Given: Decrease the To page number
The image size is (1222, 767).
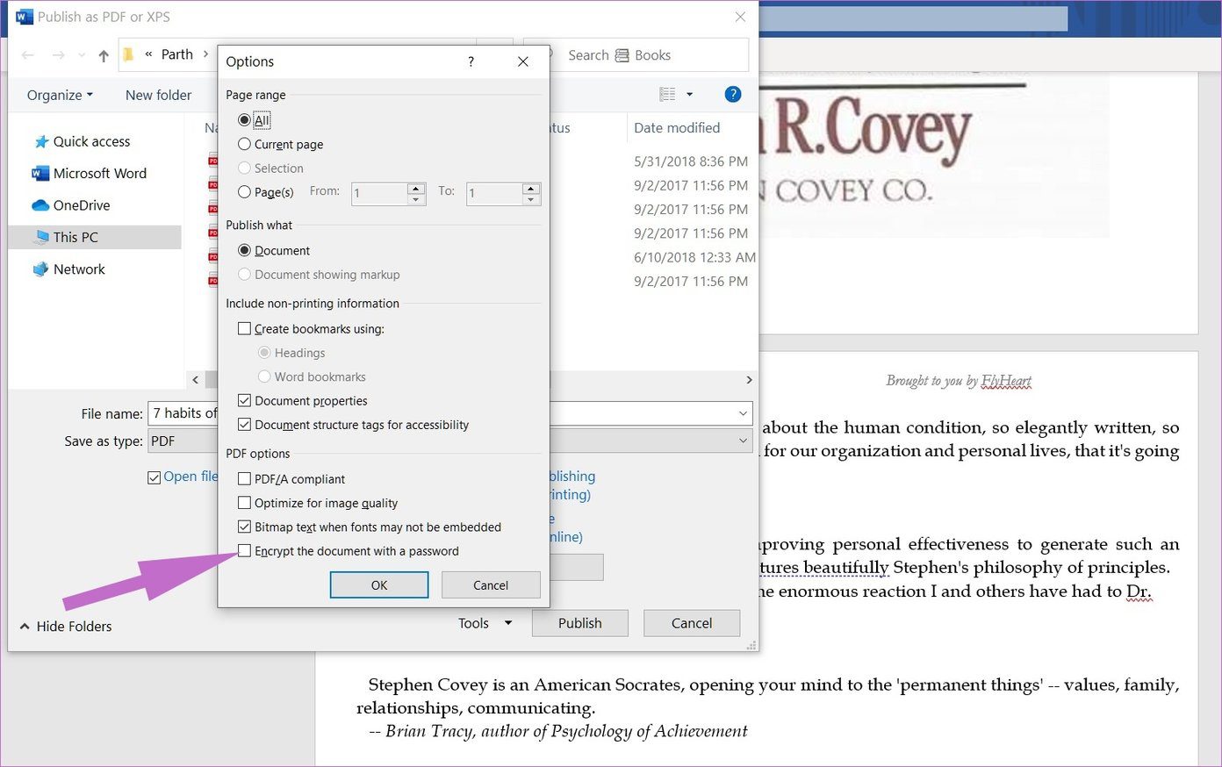Looking at the screenshot, I should (x=530, y=199).
